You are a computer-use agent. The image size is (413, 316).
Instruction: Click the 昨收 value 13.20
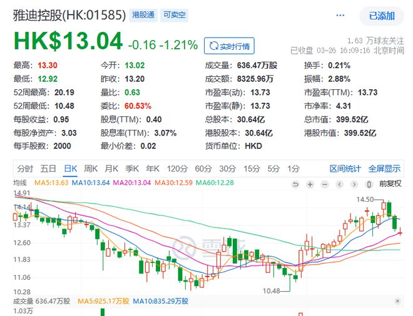coord(135,79)
